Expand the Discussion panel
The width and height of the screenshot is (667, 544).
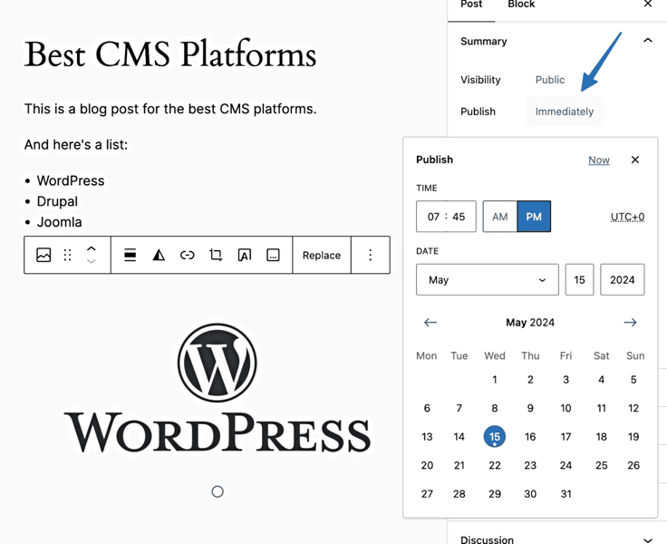point(647,539)
